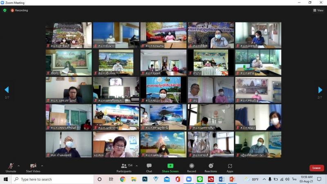Select the ส.ป.ก.สุราษฎร์ธานี participant video

point(163,117)
